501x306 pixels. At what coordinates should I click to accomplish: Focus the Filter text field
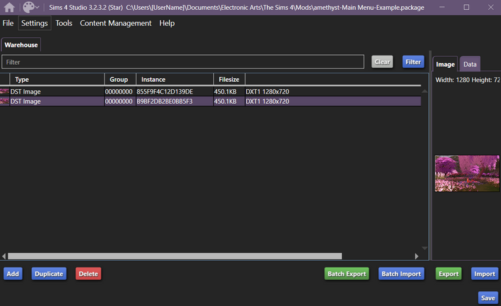click(x=183, y=62)
